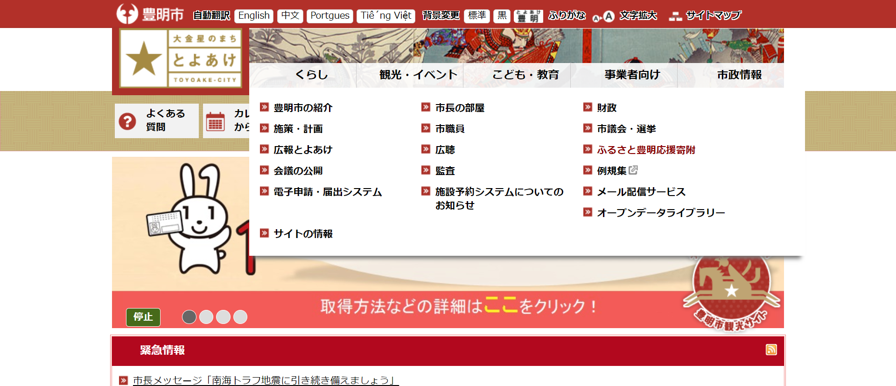Translate page to Tiếng Việt
The image size is (896, 386).
click(x=386, y=16)
